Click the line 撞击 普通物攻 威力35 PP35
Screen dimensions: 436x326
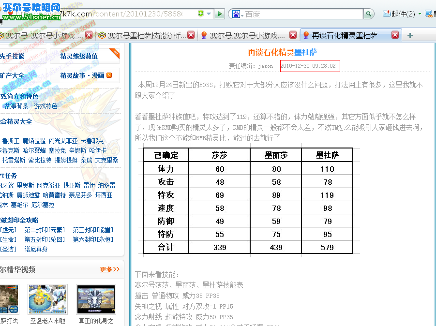pyautogui.click(x=177, y=296)
